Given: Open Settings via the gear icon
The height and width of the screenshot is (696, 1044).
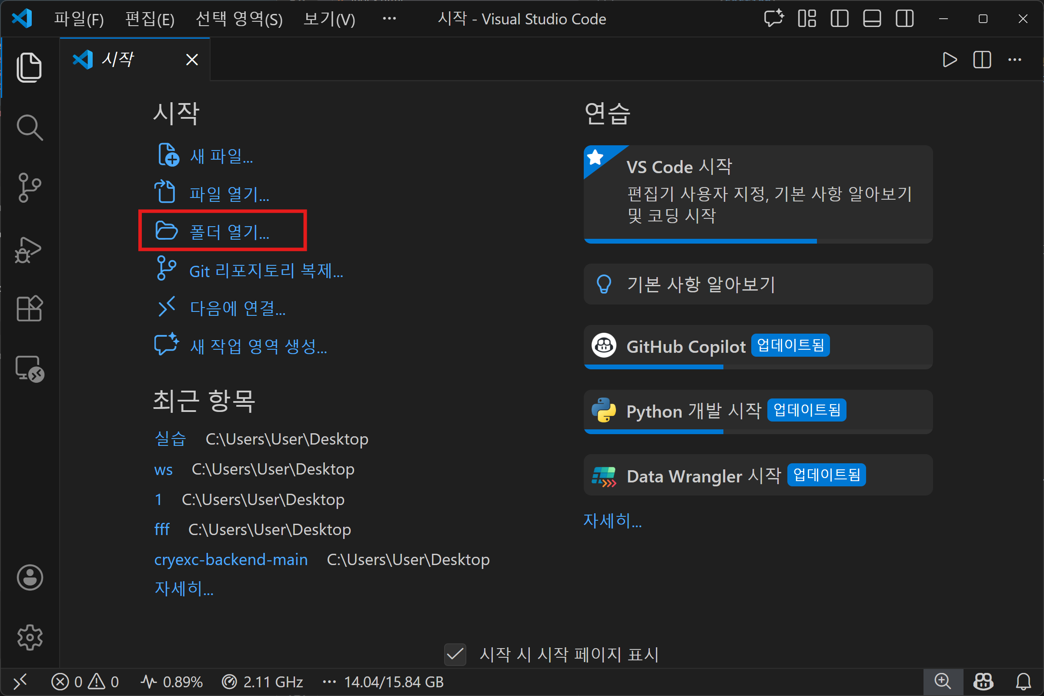Looking at the screenshot, I should tap(29, 637).
